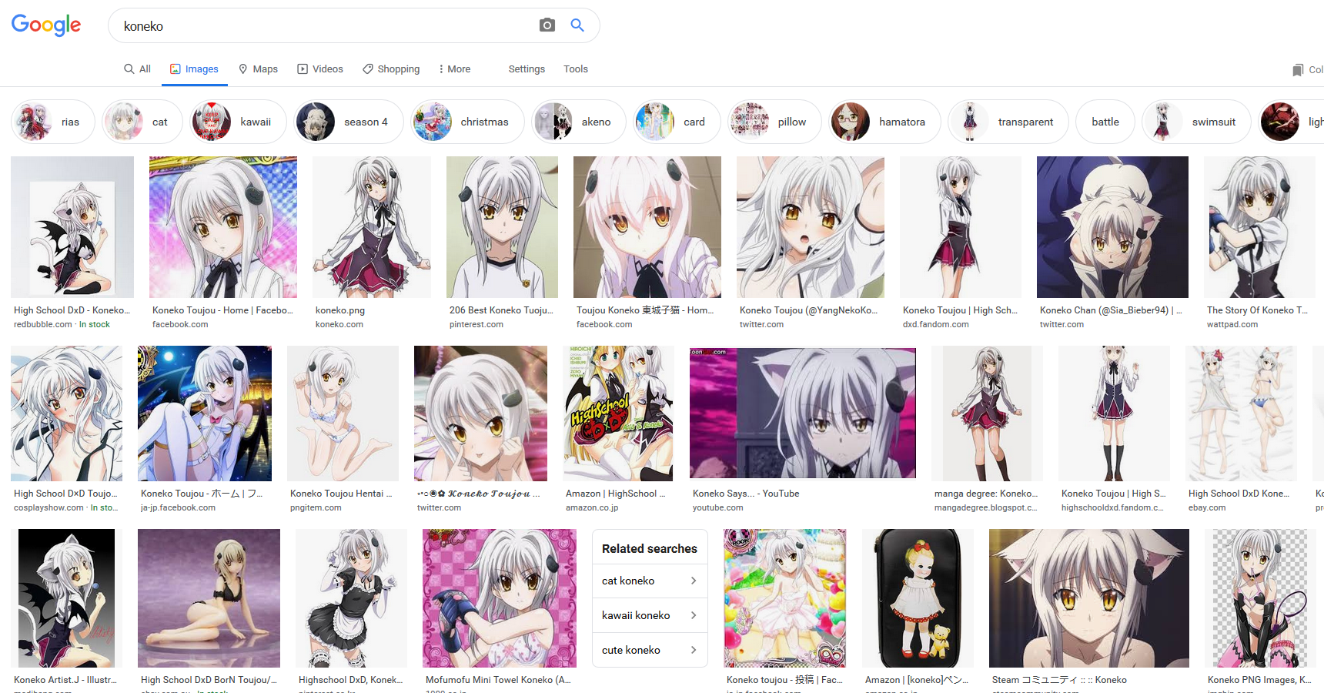Click 'Koneko Toujou | High S' highschooldxd.fandom link

pyautogui.click(x=1114, y=494)
